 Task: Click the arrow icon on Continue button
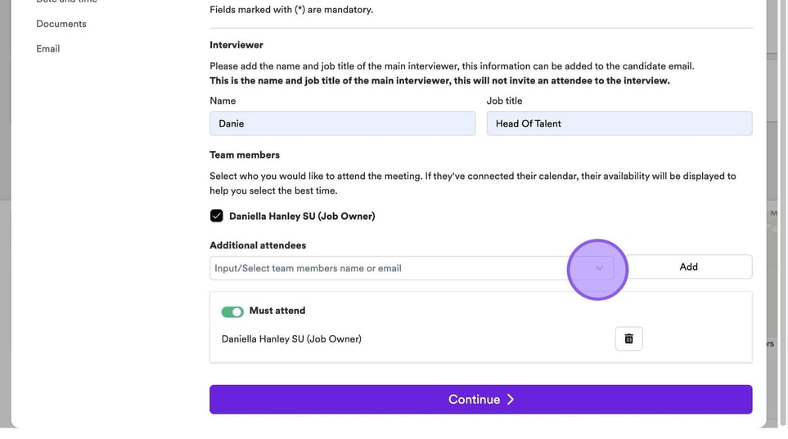(511, 400)
